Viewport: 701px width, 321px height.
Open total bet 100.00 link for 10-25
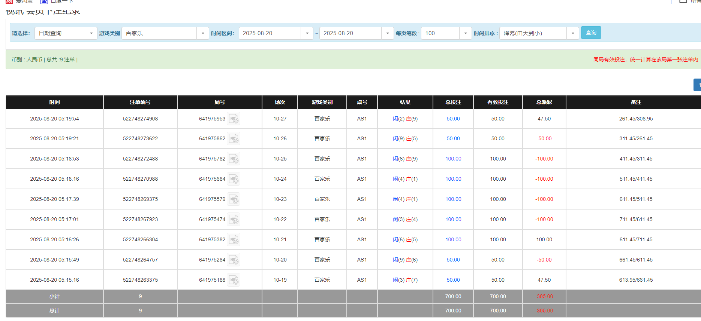(453, 159)
